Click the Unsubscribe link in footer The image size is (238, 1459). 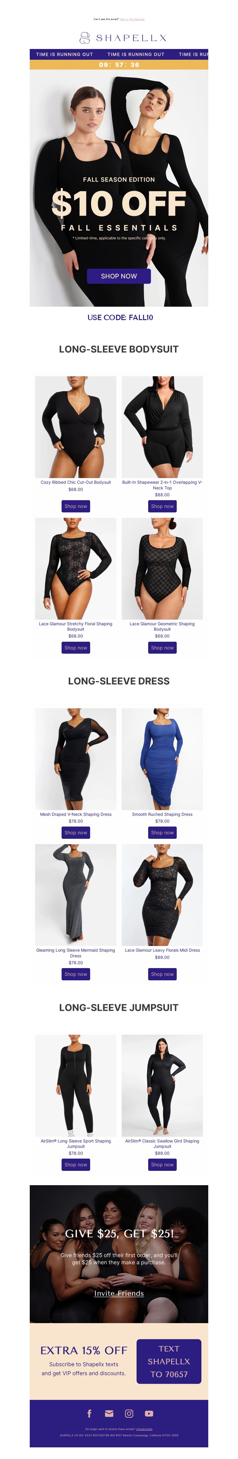pyautogui.click(x=144, y=1429)
